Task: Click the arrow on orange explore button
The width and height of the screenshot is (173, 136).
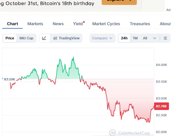Action: tap(130, 1)
